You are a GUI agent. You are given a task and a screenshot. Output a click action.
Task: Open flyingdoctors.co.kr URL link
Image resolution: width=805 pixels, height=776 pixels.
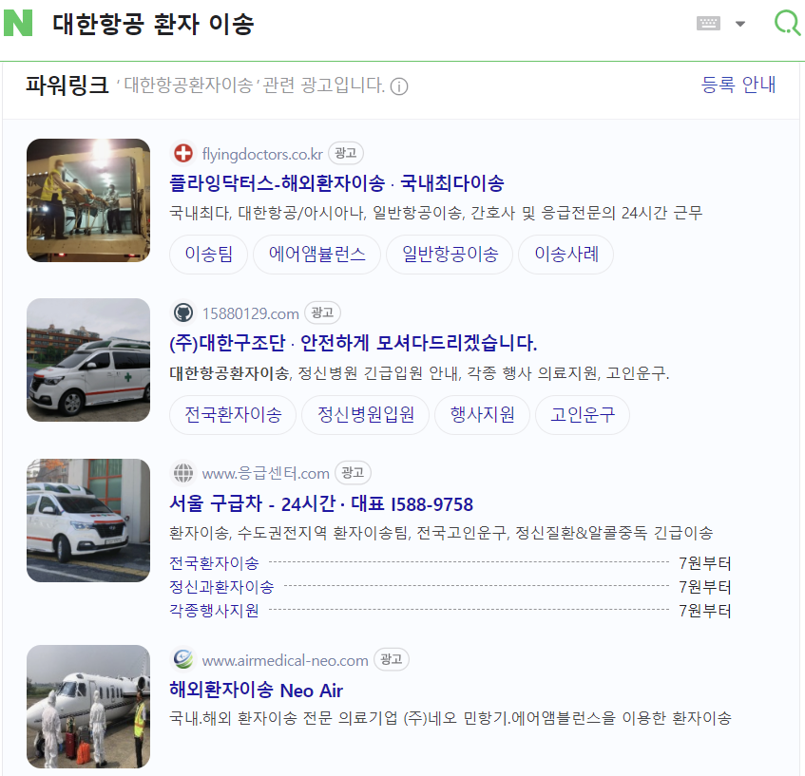coord(262,154)
